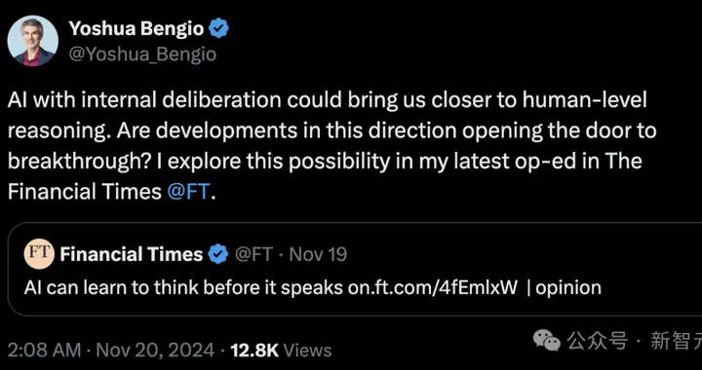Click the verified badge next to Financial Times
Screen dimensions: 702x370
pyautogui.click(x=218, y=254)
